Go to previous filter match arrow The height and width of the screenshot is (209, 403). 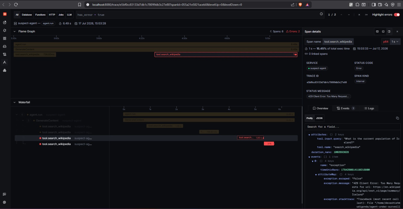pos(341,15)
